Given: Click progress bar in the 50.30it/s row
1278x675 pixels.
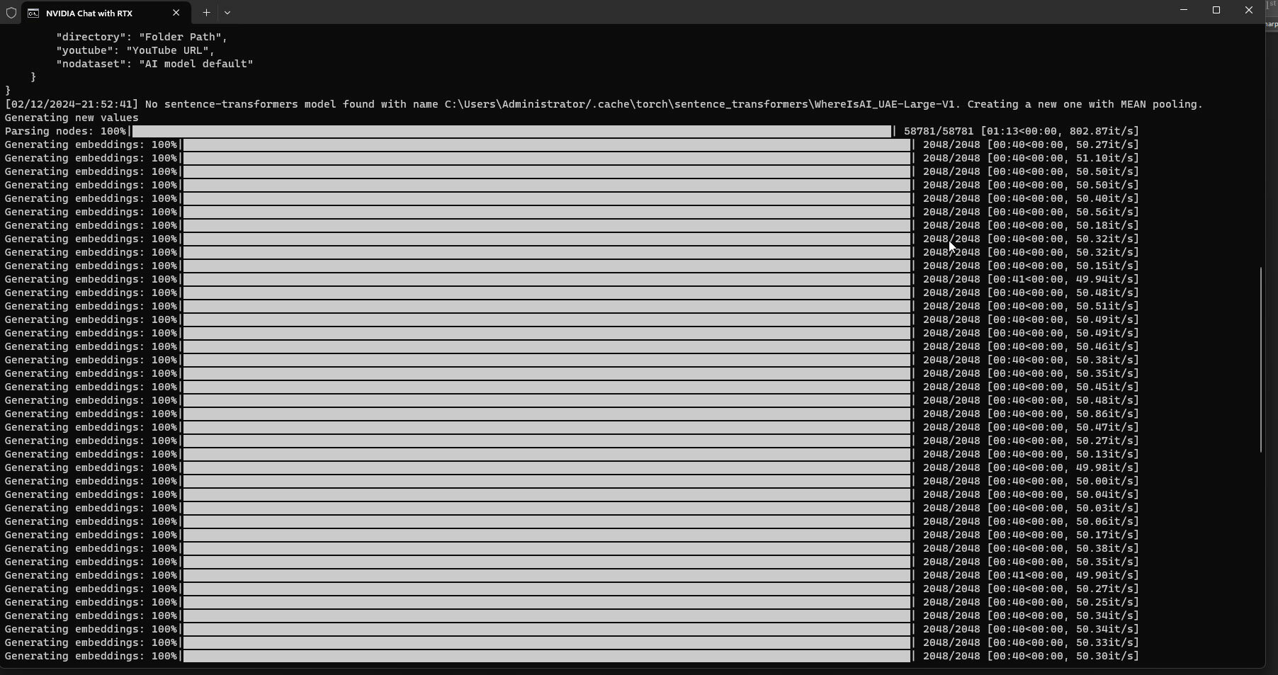Looking at the screenshot, I should tap(547, 656).
